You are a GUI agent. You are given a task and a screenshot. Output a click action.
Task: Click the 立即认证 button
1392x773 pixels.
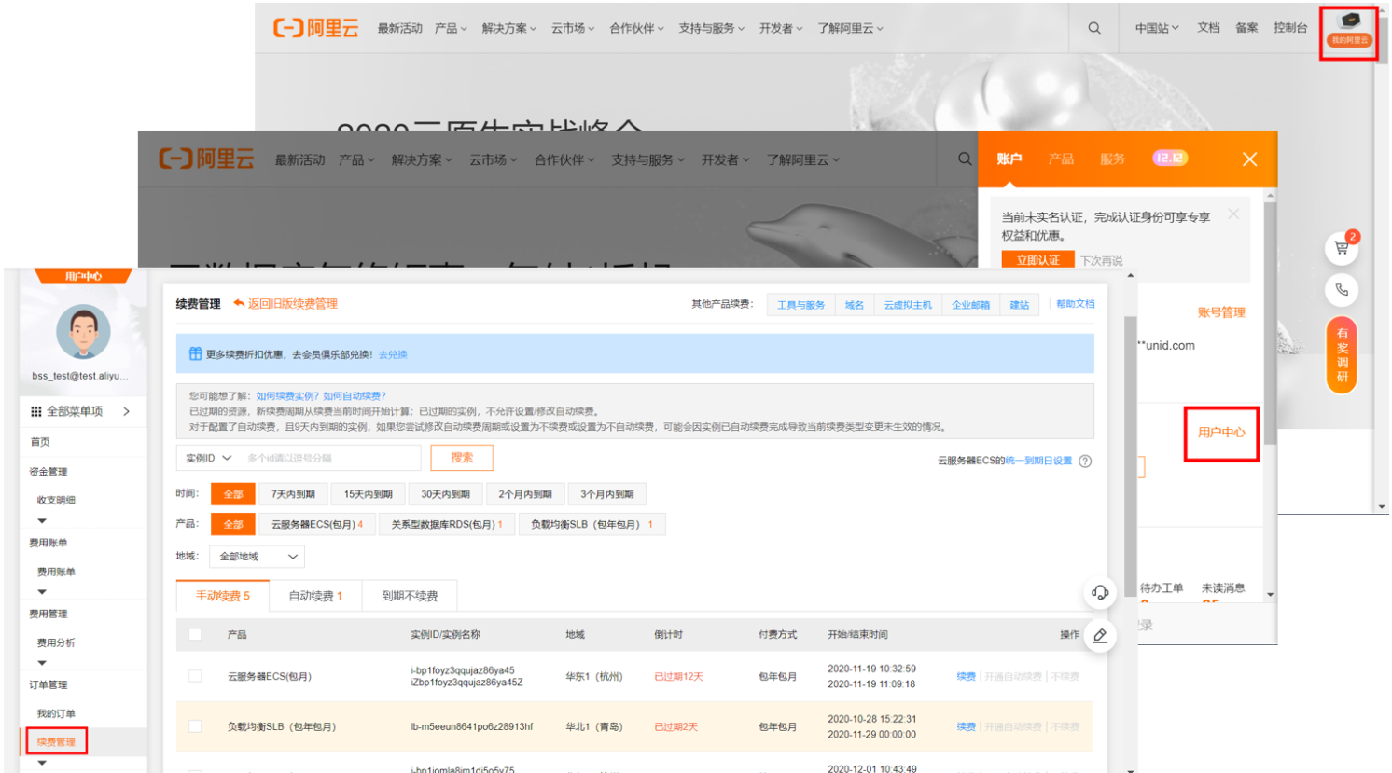(x=1038, y=260)
